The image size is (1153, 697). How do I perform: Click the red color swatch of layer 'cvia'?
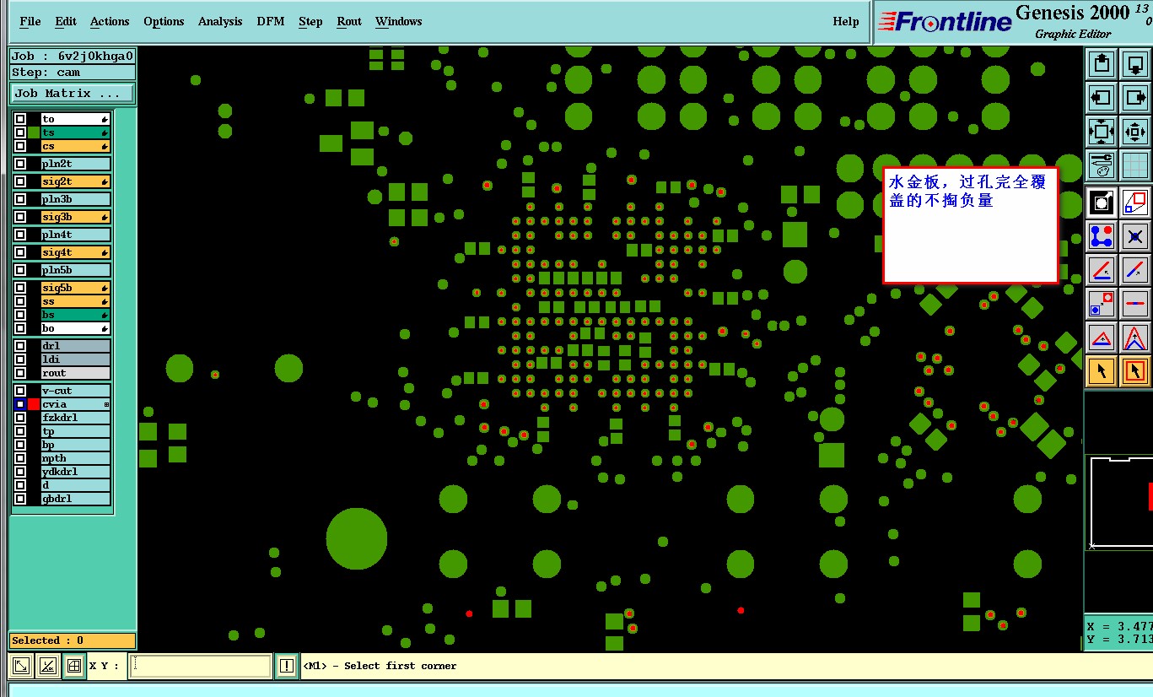34,404
